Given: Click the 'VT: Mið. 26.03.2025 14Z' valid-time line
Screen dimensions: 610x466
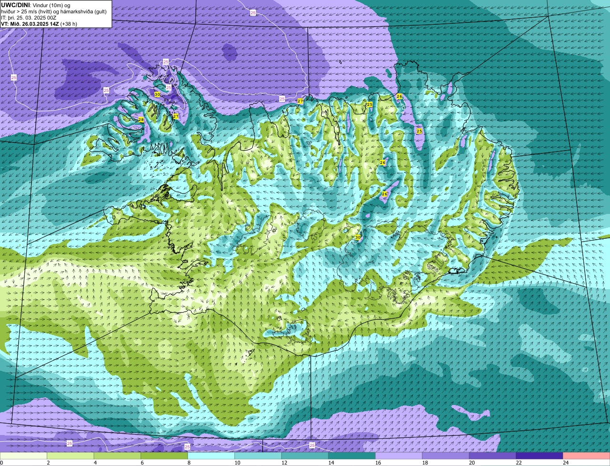Looking at the screenshot, I should click(x=30, y=23).
